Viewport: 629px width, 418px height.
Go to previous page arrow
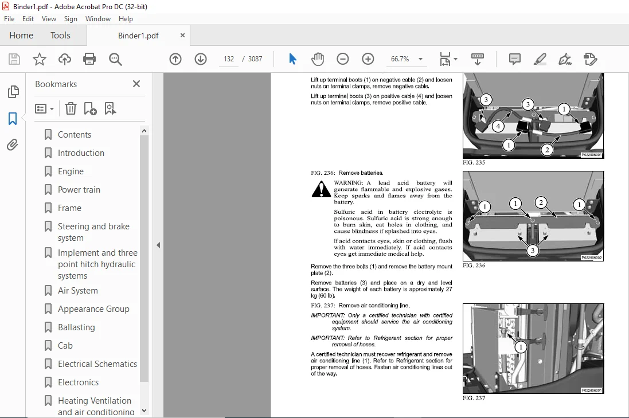[175, 60]
